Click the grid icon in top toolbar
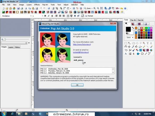The image size is (155, 116). click(x=74, y=8)
